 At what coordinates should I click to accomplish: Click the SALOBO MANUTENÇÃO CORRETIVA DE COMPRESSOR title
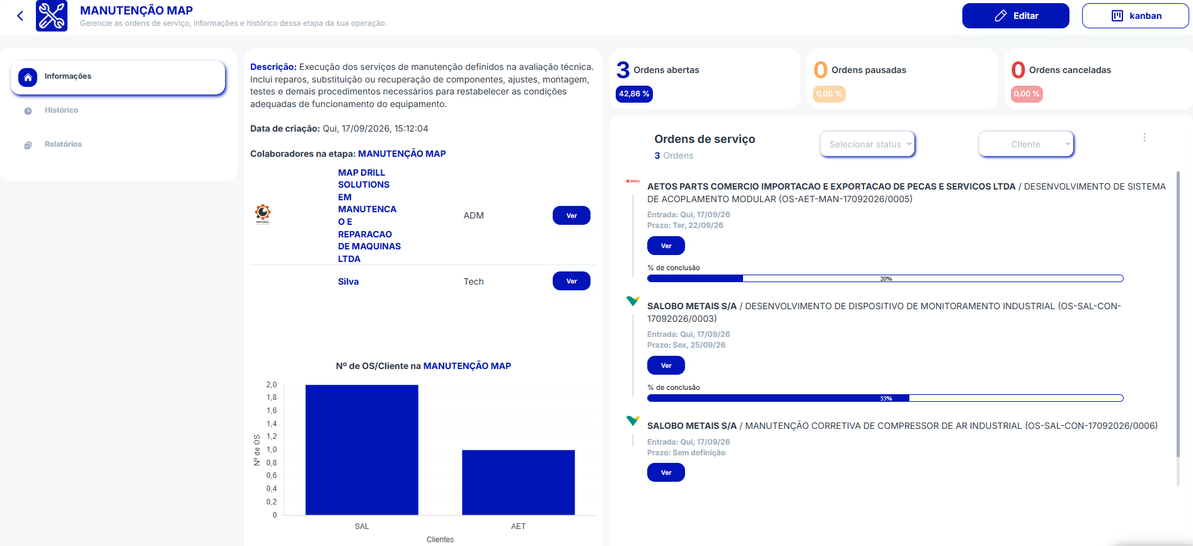point(902,426)
